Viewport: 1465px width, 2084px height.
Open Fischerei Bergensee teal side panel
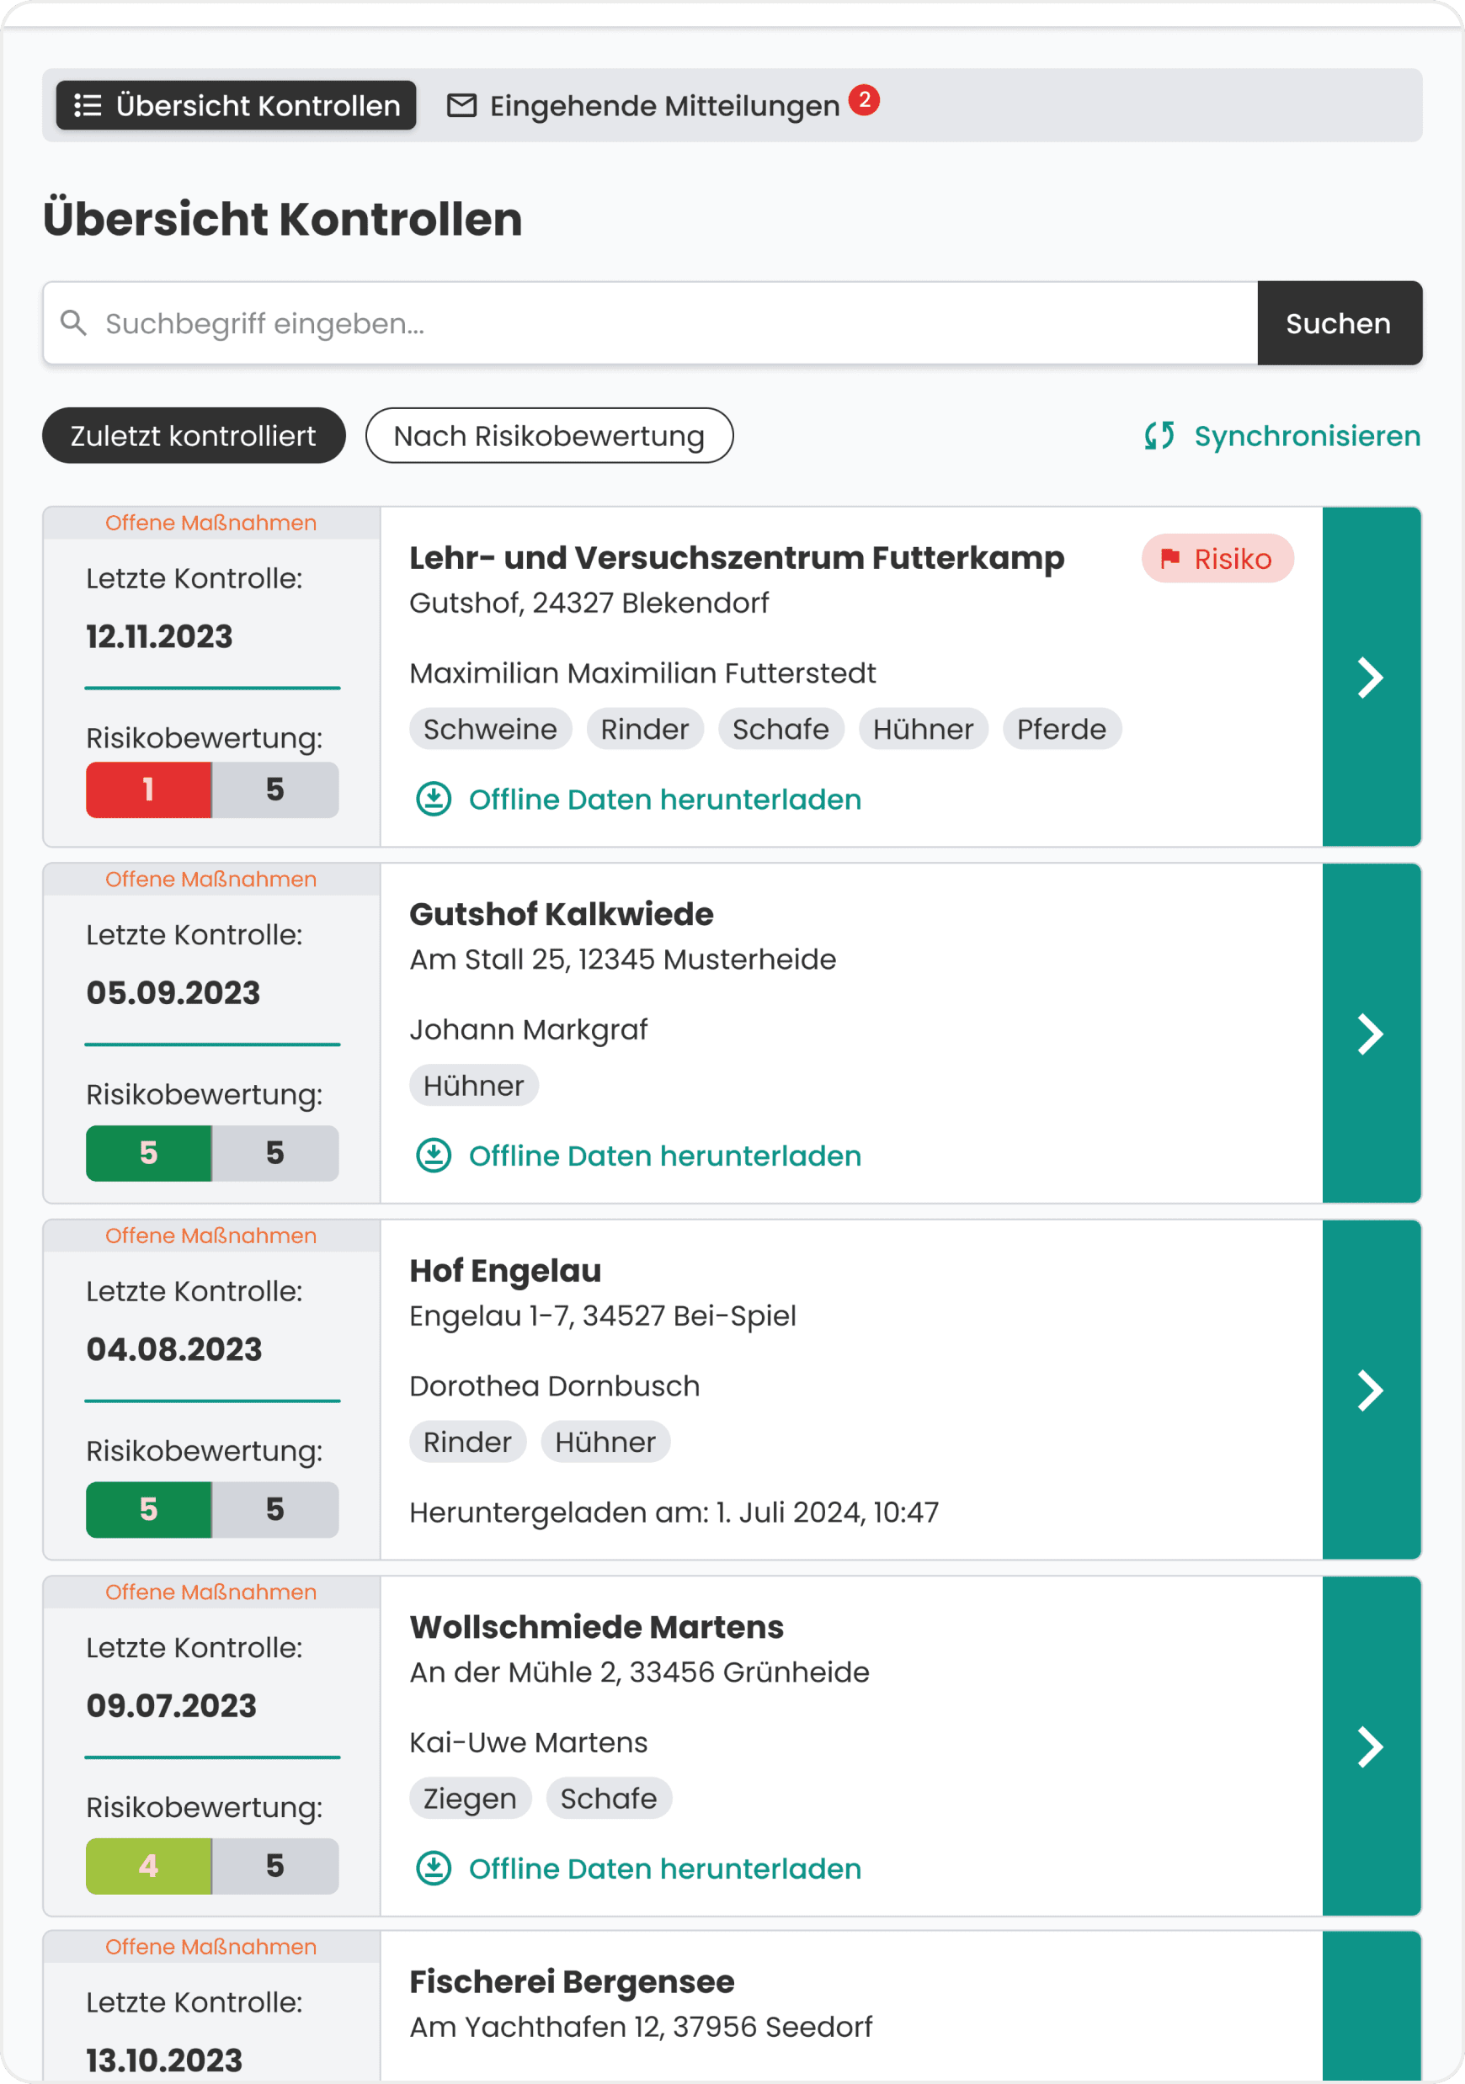pos(1372,2006)
